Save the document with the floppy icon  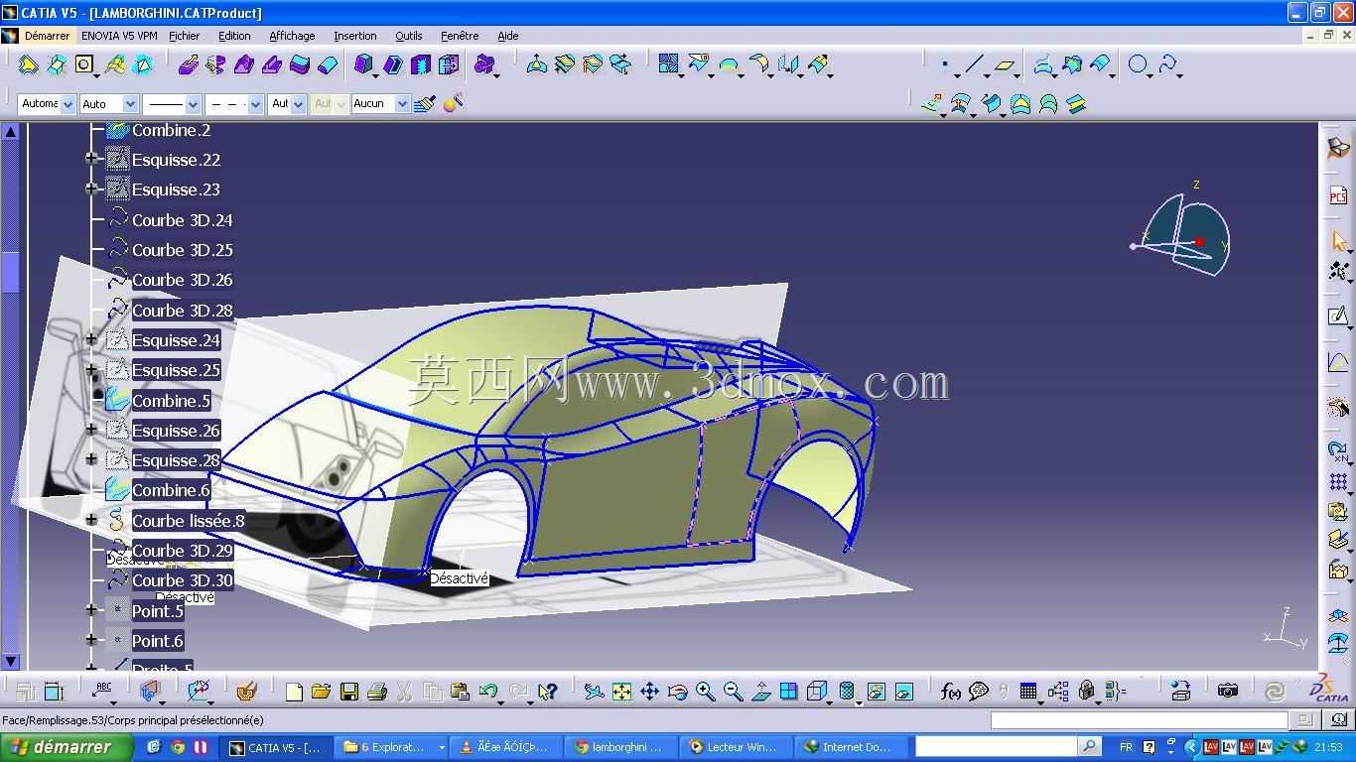pos(348,692)
